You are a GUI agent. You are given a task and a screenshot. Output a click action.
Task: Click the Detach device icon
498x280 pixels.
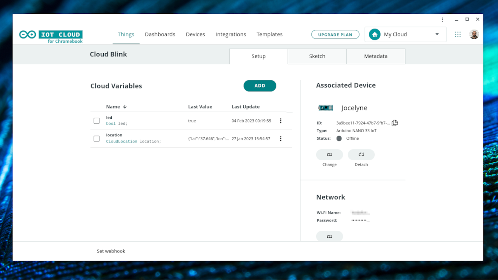tap(361, 155)
